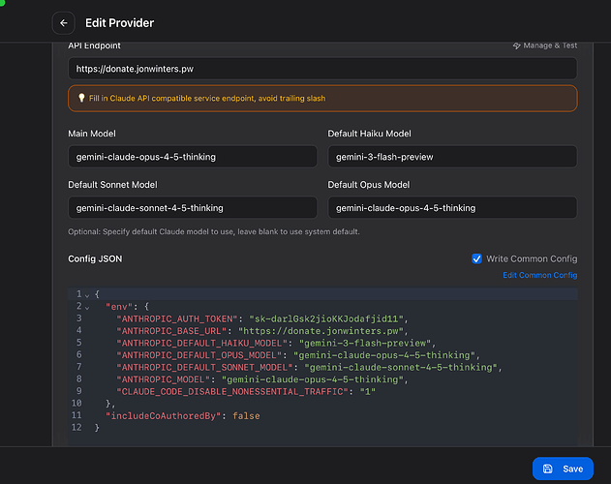Toggle the Write Common Config checkbox
Image resolution: width=611 pixels, height=484 pixels.
[x=476, y=258]
